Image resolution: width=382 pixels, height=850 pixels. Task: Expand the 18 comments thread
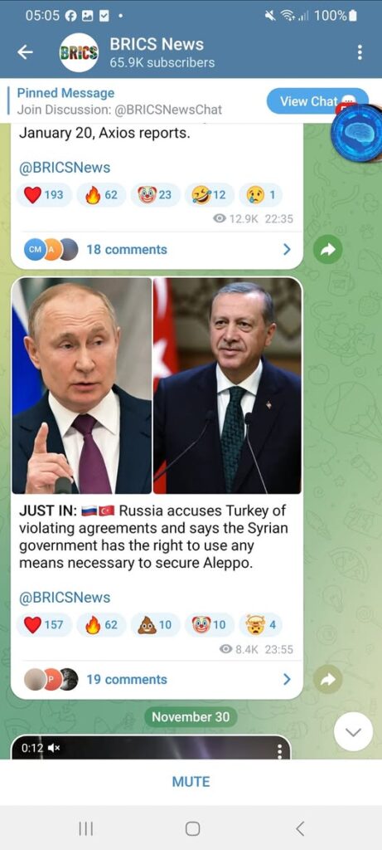point(157,249)
